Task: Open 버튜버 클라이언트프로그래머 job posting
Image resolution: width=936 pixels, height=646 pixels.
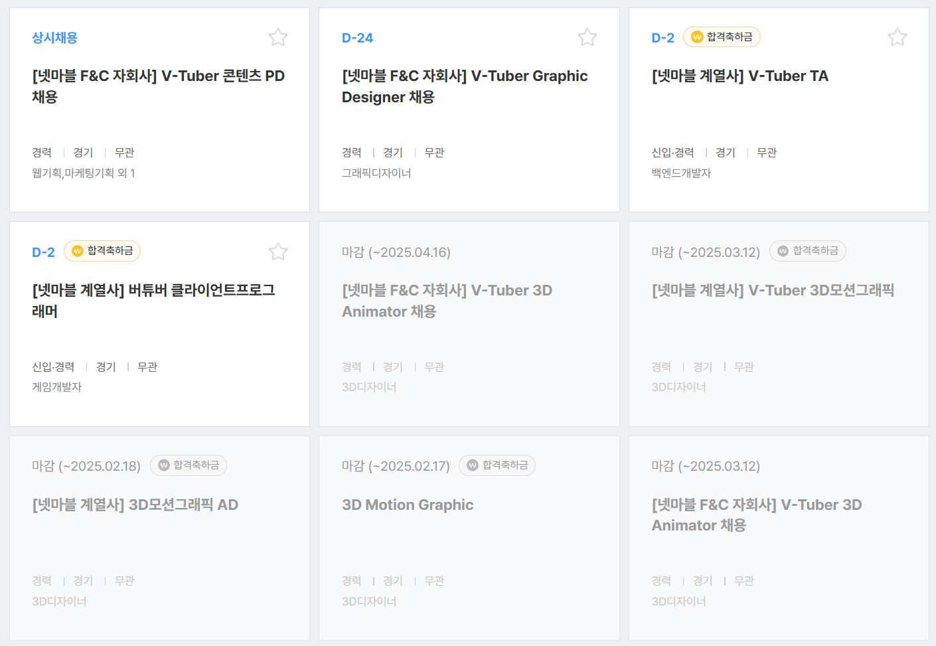Action: tap(153, 301)
